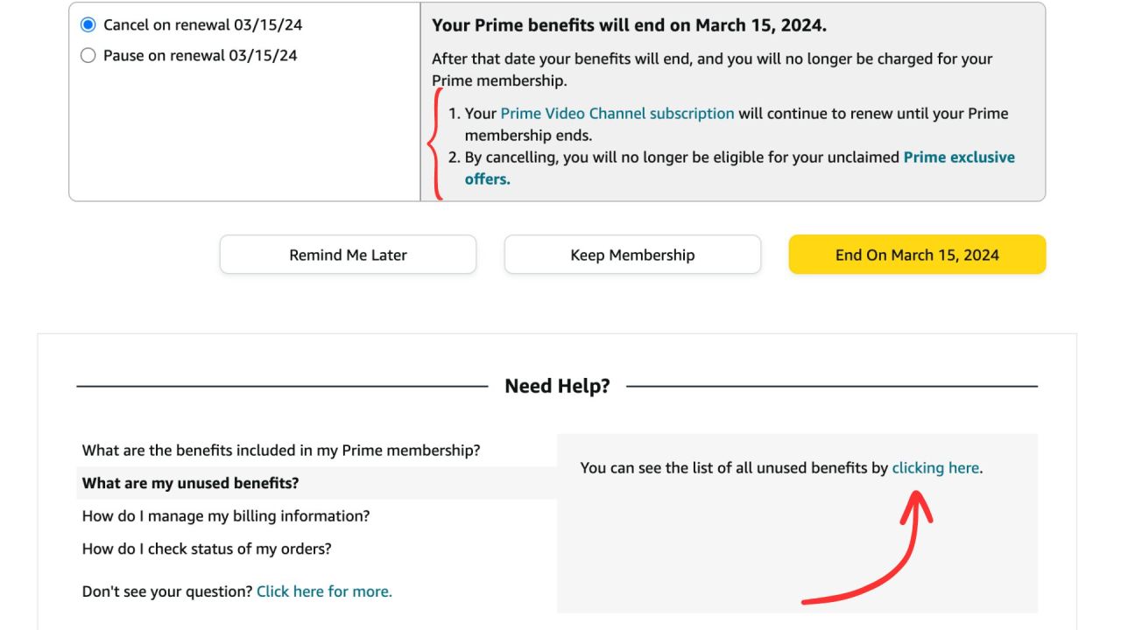Click the red curly brace annotation
This screenshot has width=1121, height=630.
[x=434, y=144]
